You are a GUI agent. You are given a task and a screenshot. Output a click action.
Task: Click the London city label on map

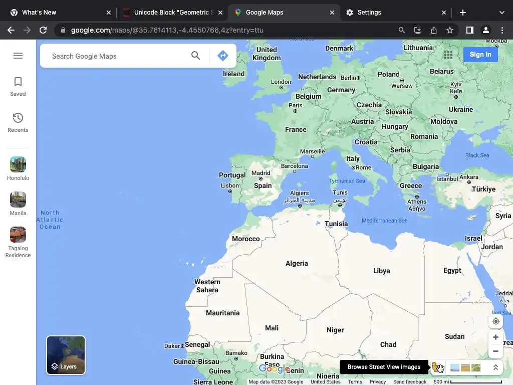tap(281, 82)
